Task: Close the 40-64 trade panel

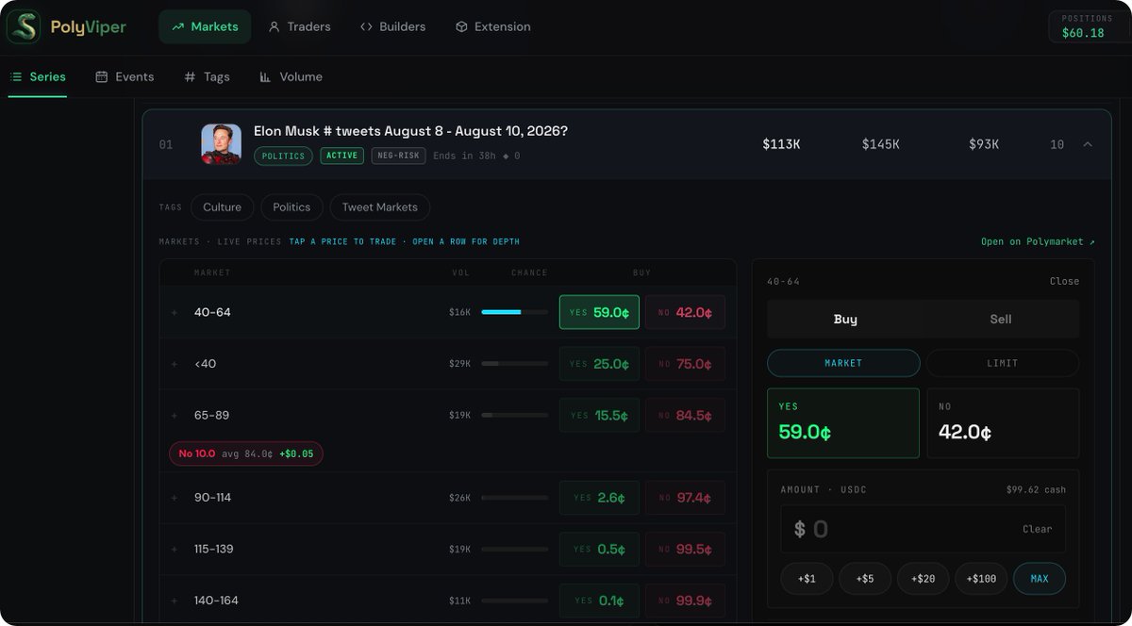Action: point(1064,281)
